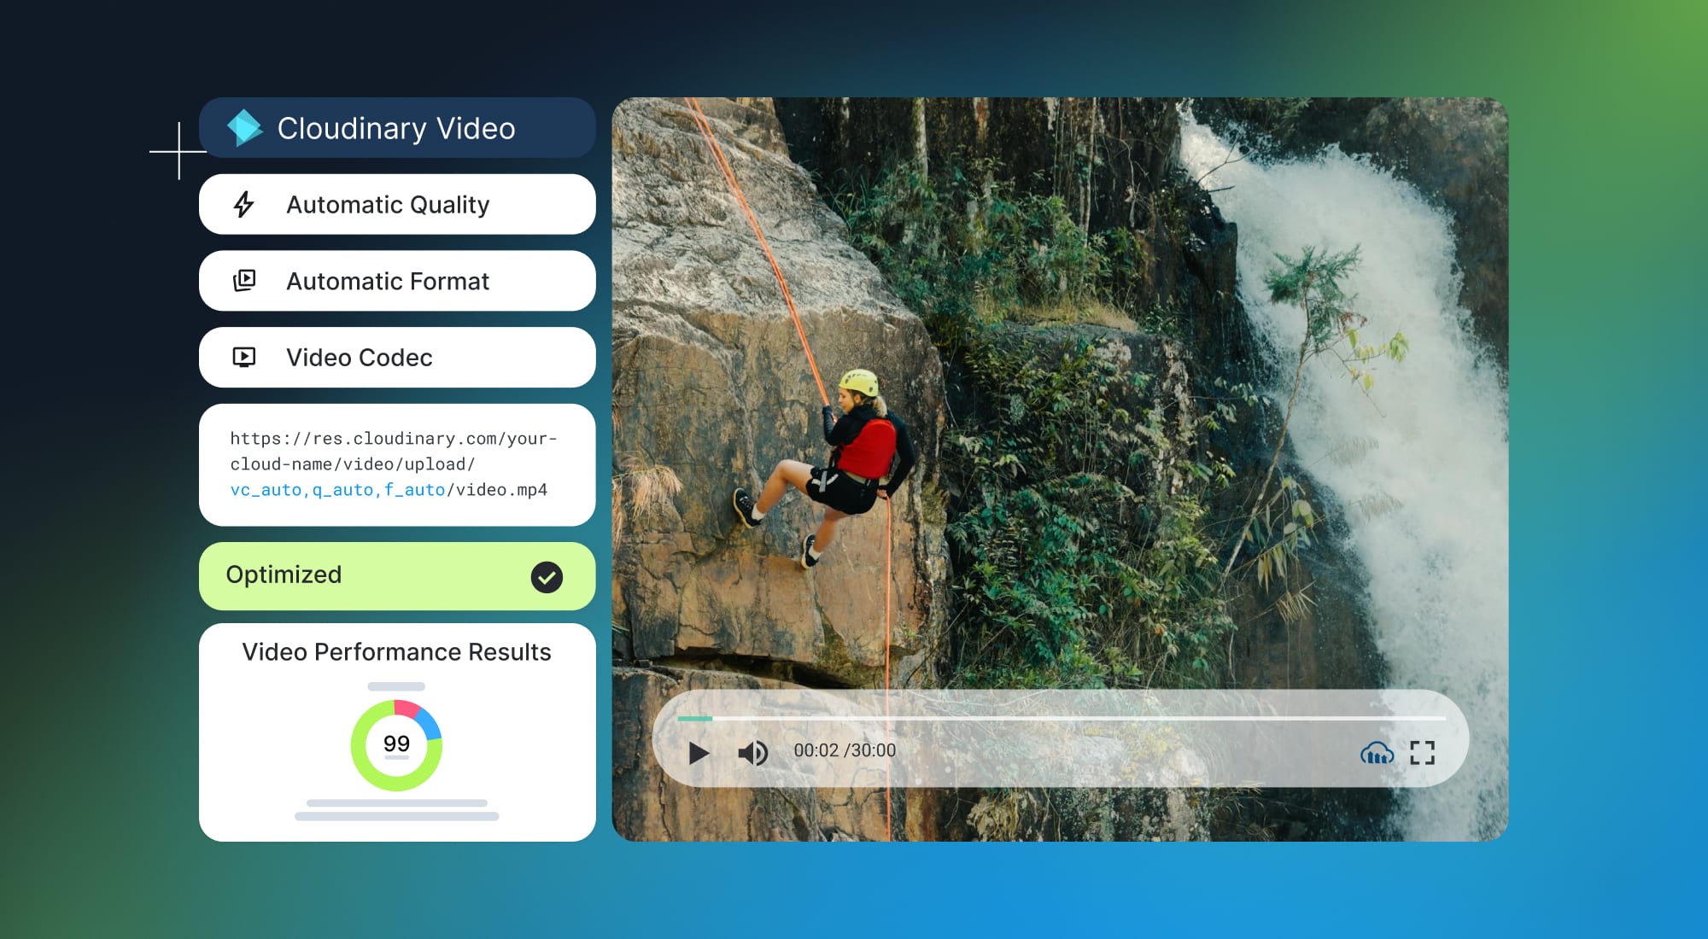The width and height of the screenshot is (1708, 939).
Task: Click the lightning bolt icon beside Automatic Quality
Action: click(244, 204)
